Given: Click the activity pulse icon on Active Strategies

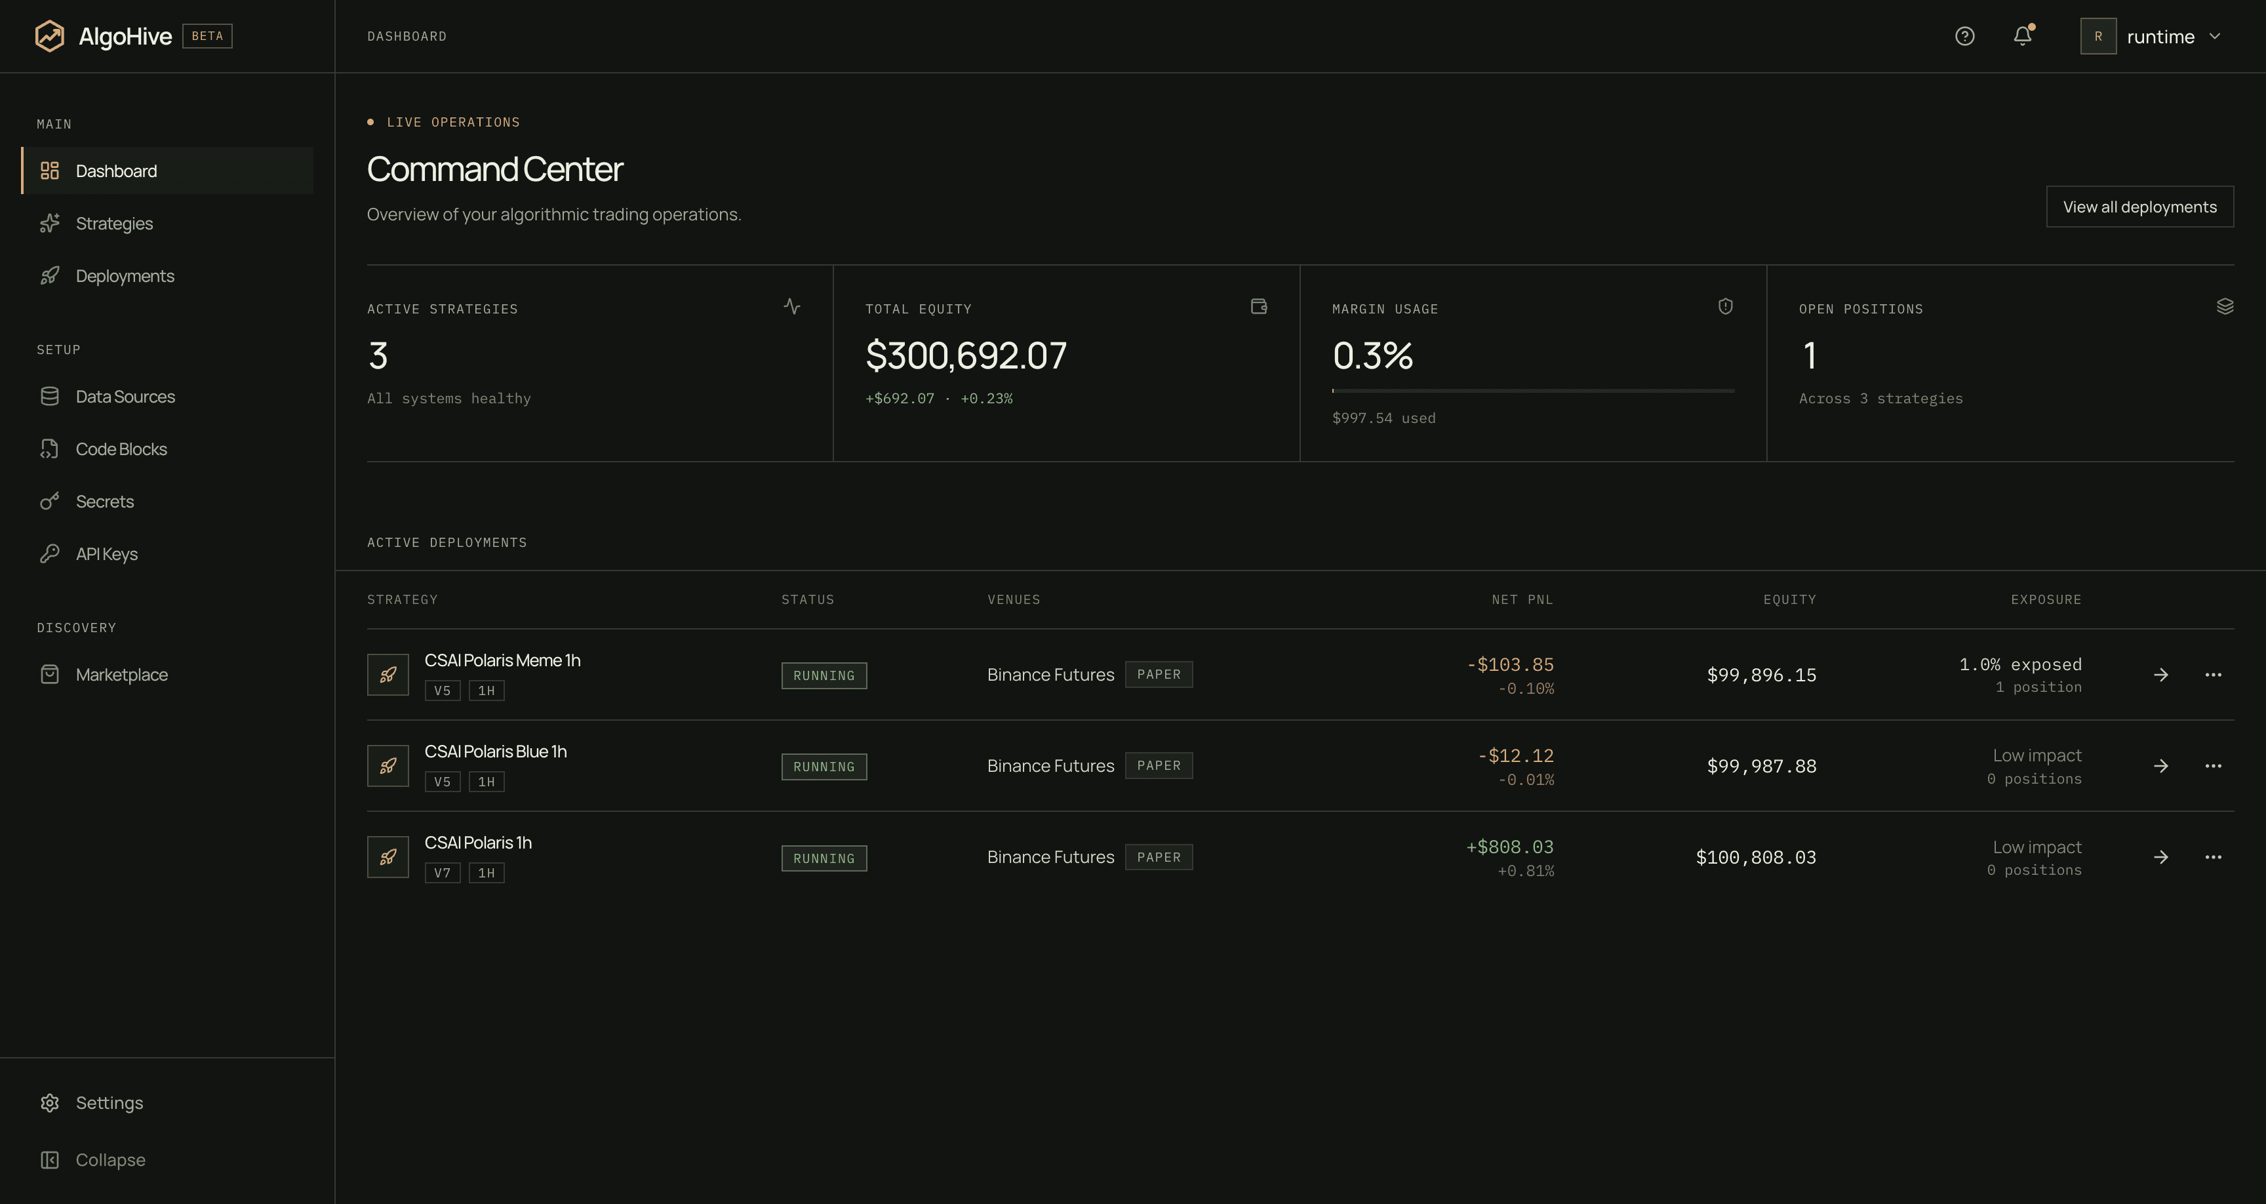Looking at the screenshot, I should tap(791, 306).
